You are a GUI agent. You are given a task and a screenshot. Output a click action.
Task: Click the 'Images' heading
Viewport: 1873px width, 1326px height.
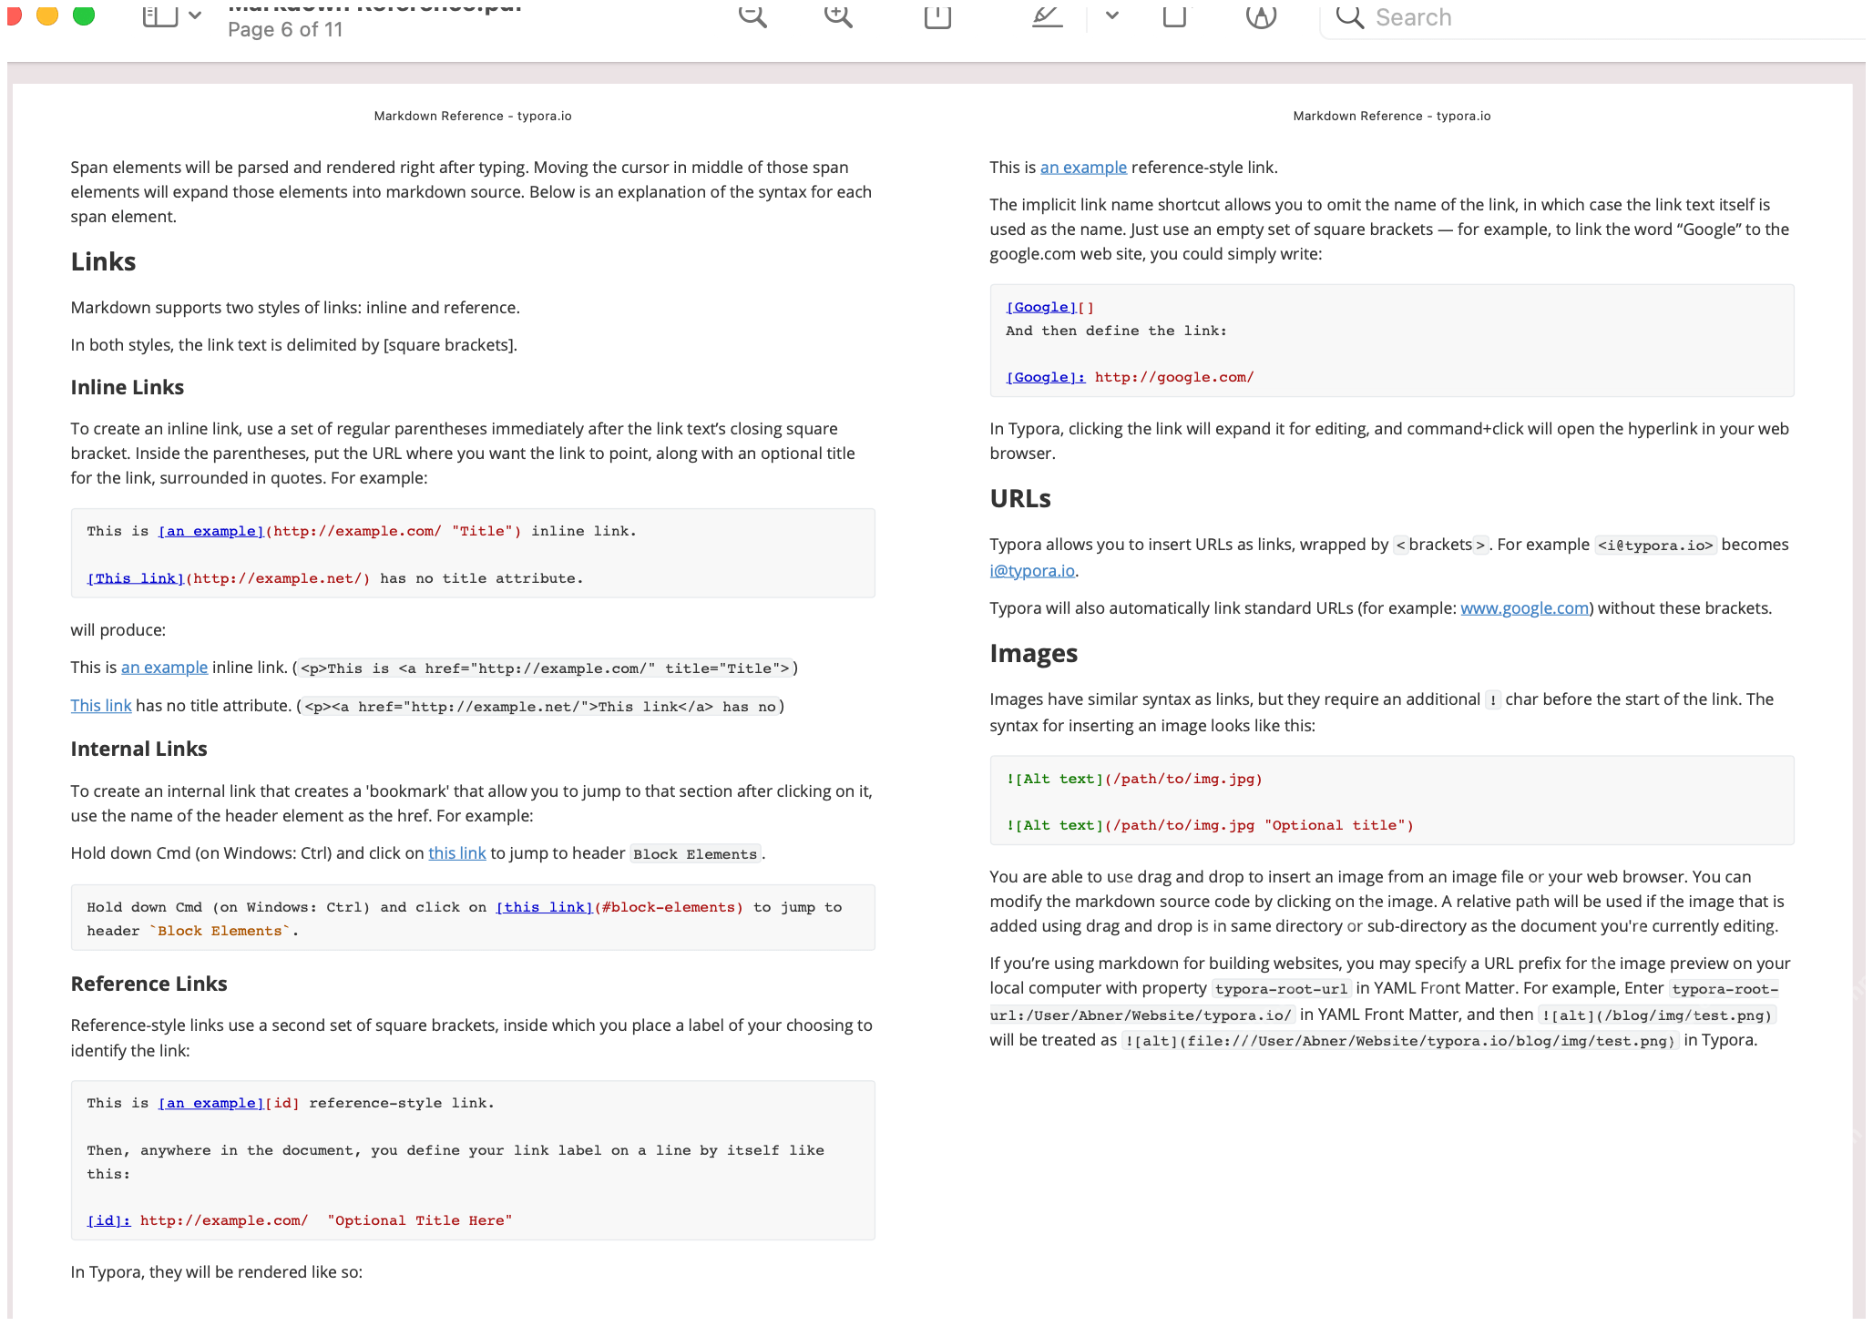coord(1034,654)
